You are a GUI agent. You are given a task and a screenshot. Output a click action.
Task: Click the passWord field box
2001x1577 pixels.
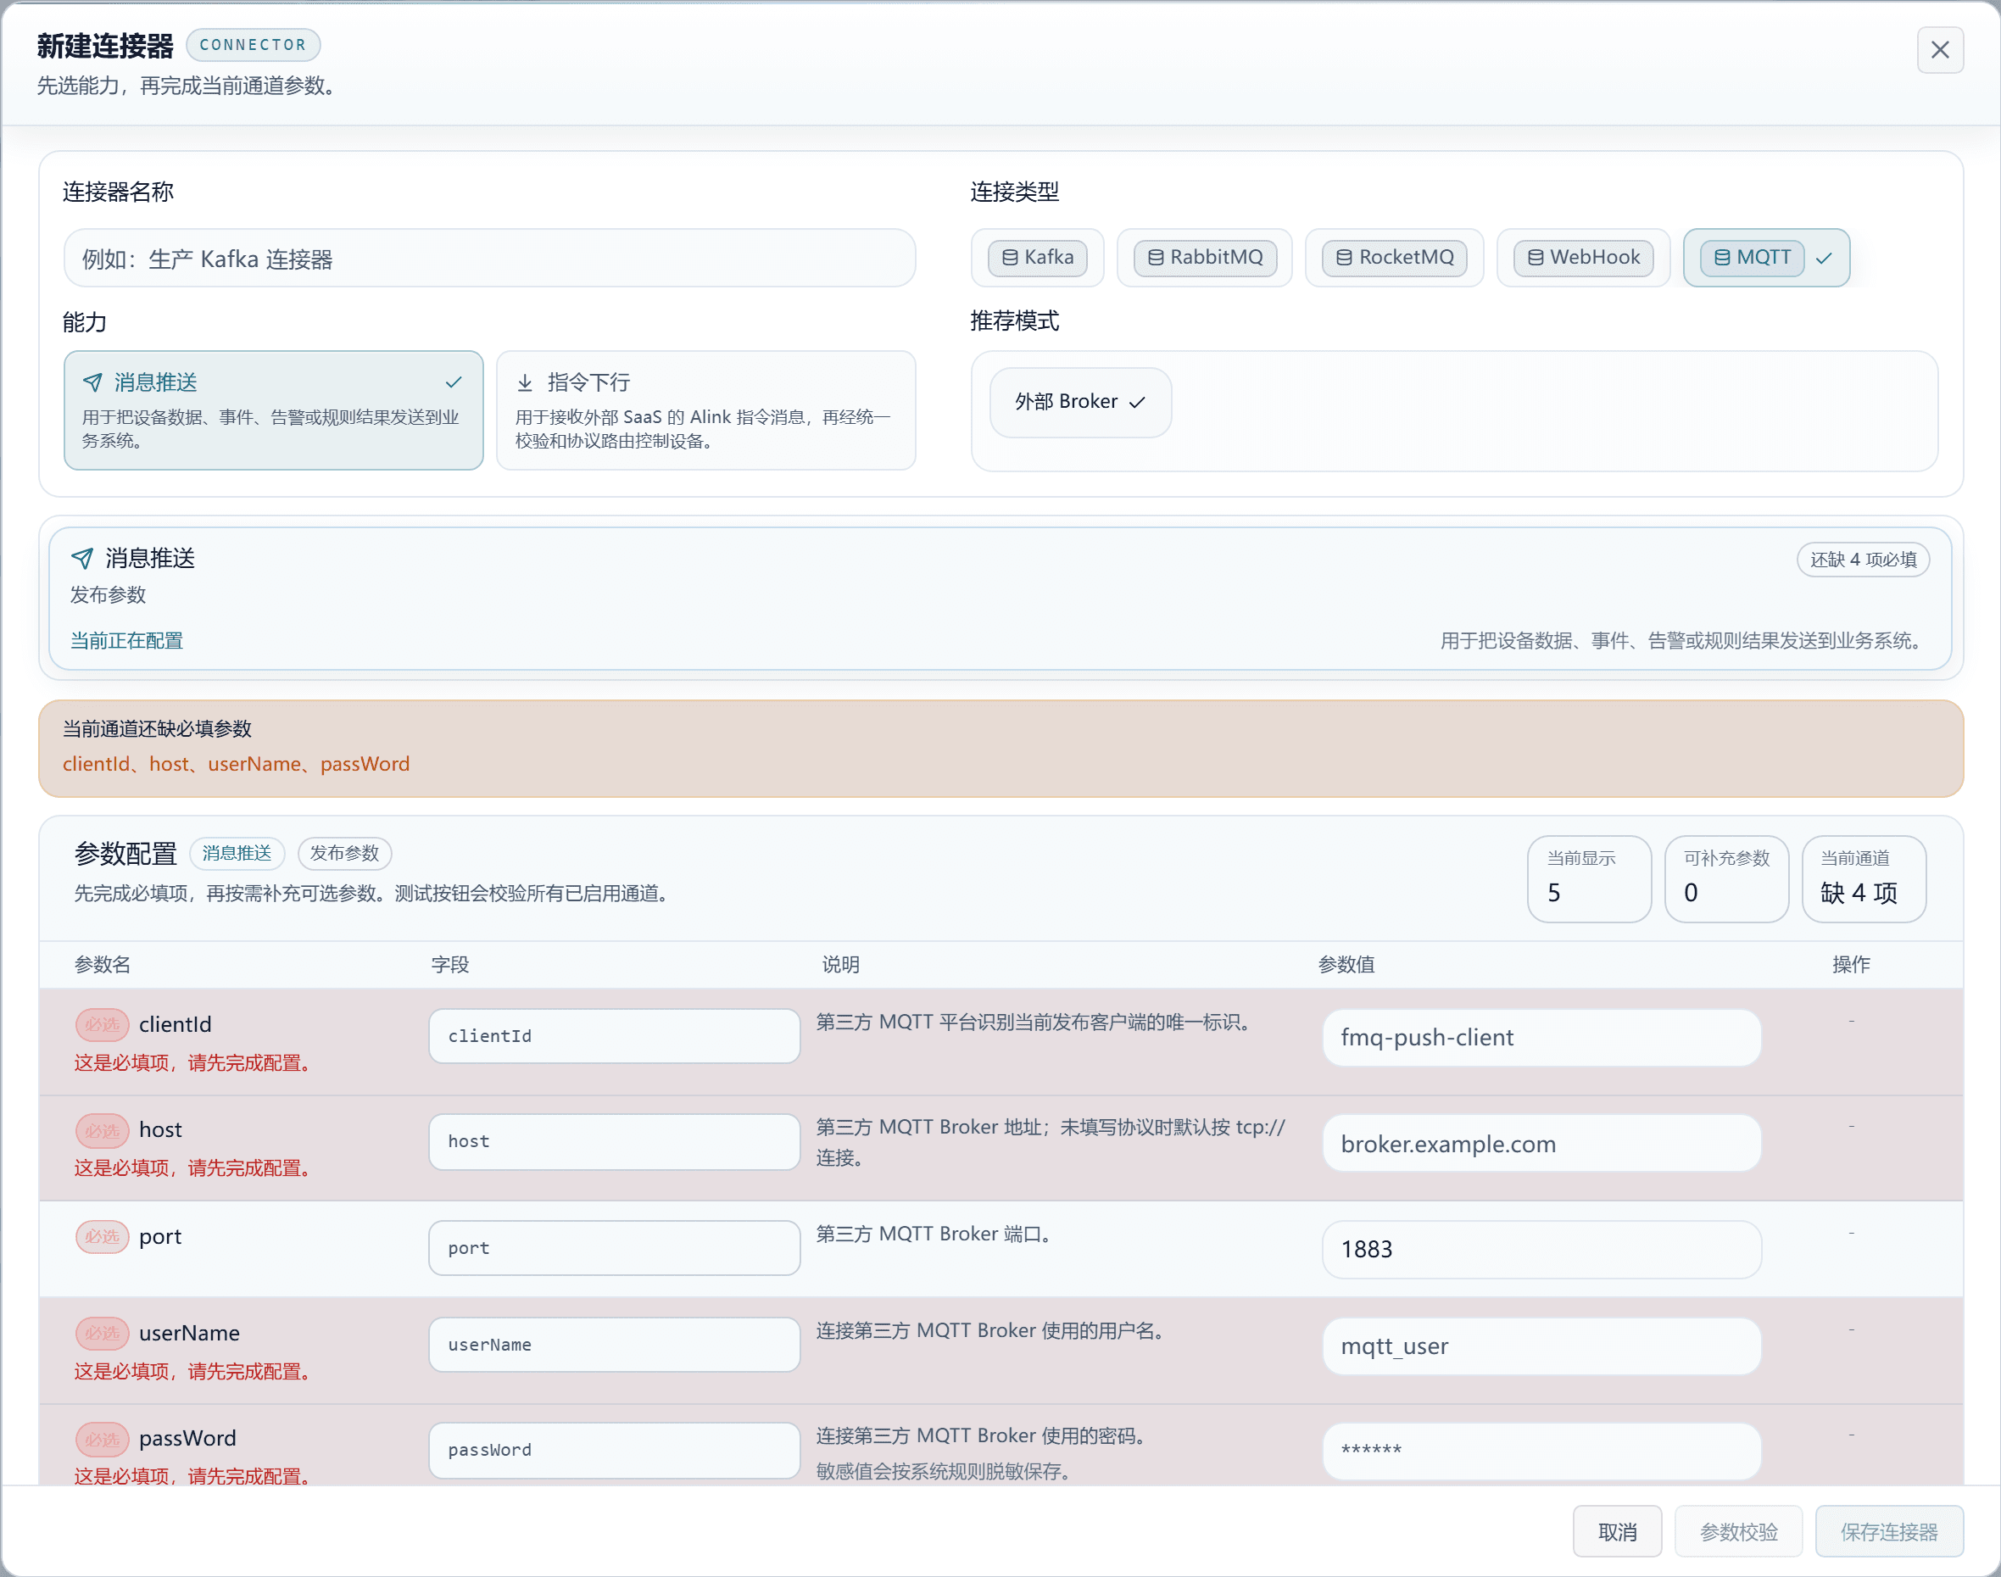614,1450
